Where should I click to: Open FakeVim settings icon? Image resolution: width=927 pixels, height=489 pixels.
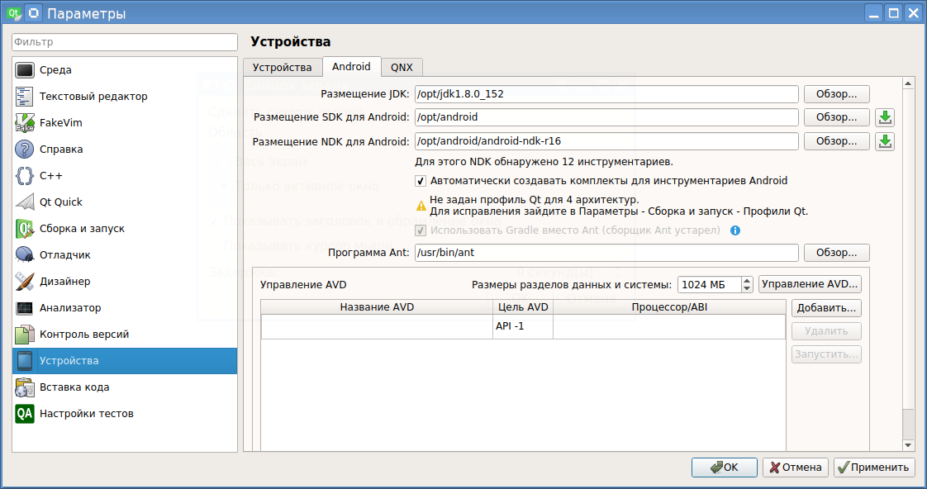pos(25,123)
